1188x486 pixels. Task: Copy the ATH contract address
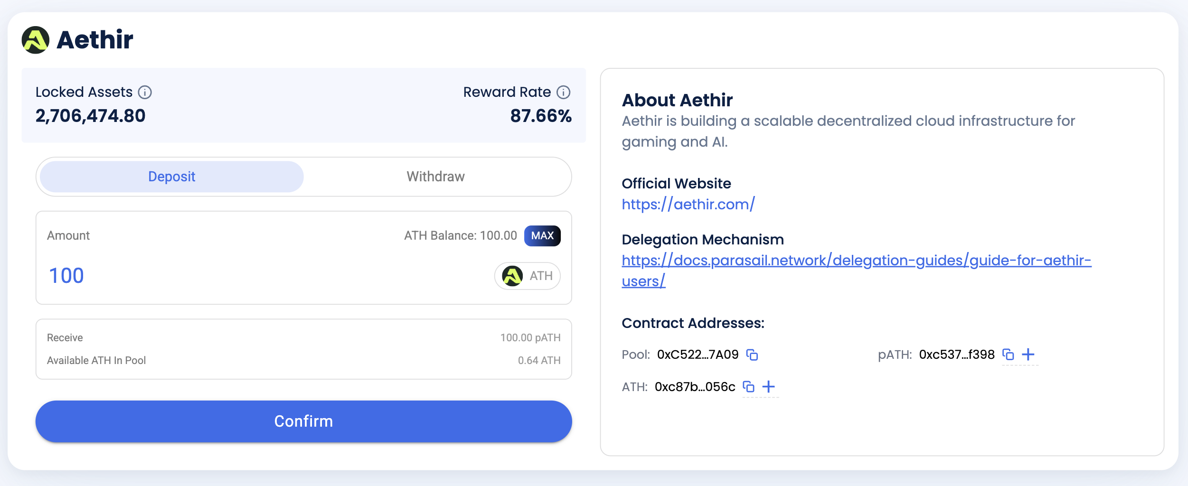(749, 387)
